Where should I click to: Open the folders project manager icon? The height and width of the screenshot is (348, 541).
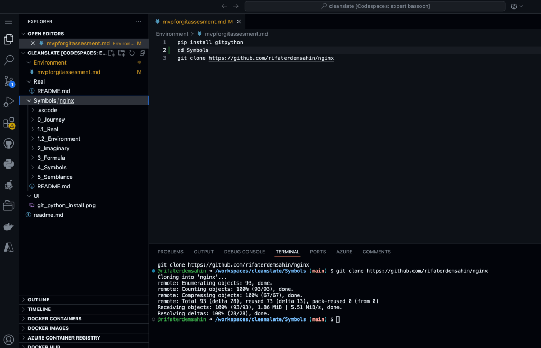tap(8, 206)
